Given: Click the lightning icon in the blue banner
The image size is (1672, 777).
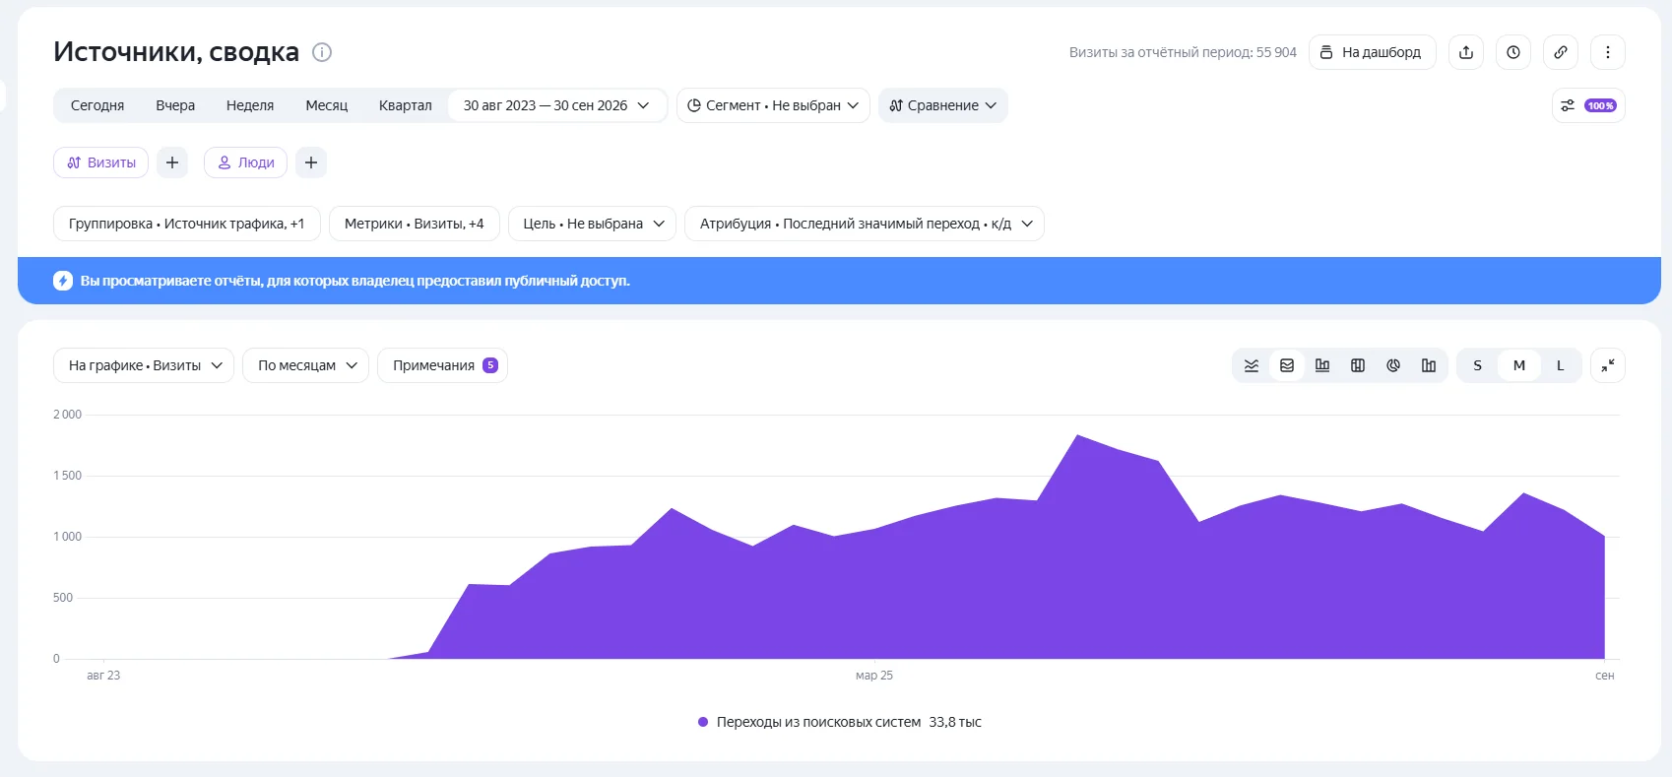Looking at the screenshot, I should pos(63,281).
